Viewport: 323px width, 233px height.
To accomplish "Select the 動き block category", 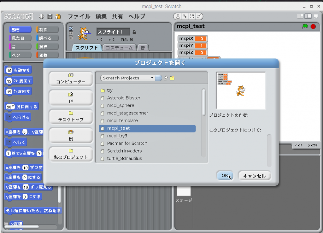I will pos(20,30).
